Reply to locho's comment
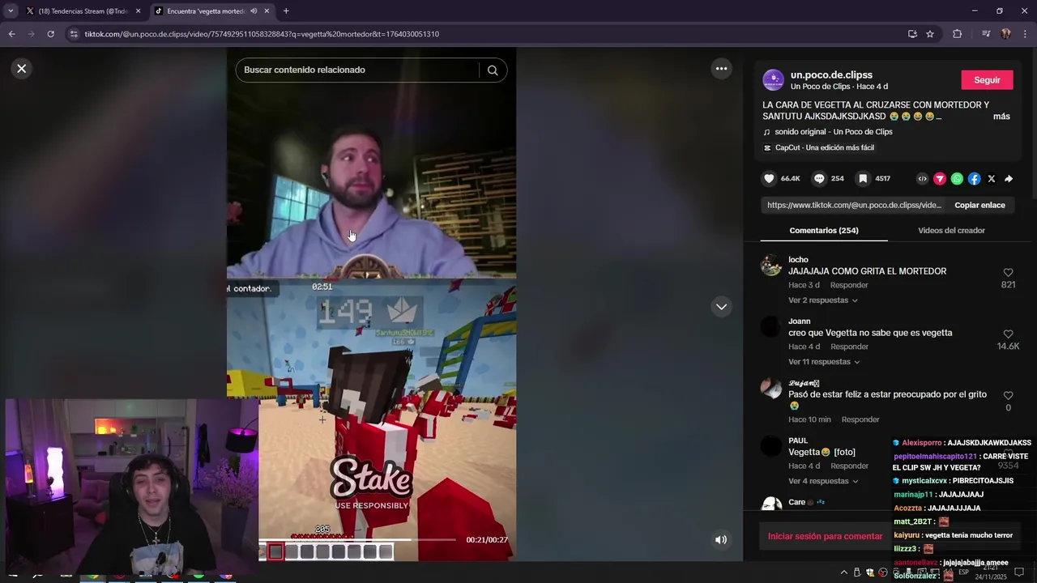The height and width of the screenshot is (583, 1037). (x=849, y=285)
